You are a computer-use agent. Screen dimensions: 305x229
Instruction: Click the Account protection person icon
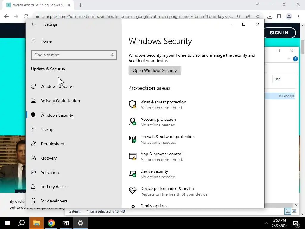click(133, 122)
